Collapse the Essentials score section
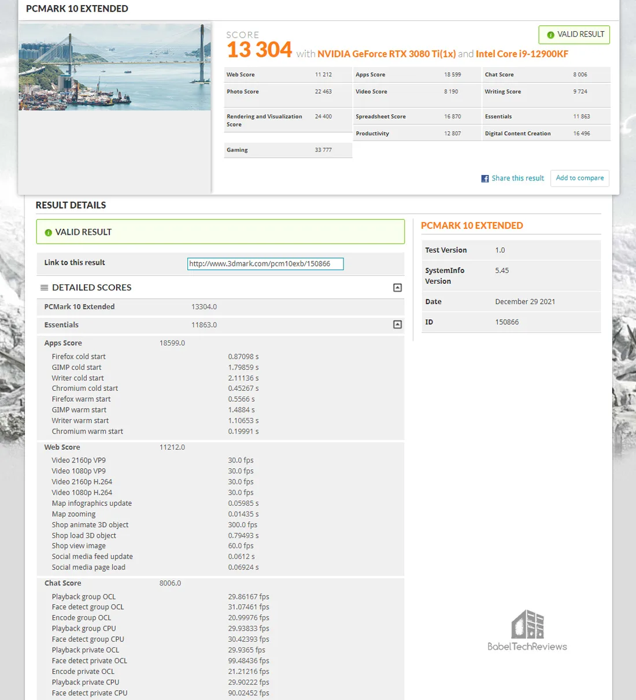 (397, 325)
